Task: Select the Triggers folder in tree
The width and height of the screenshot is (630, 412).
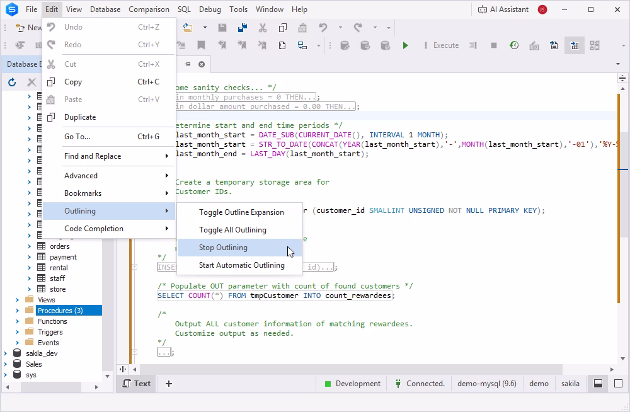Action: tap(50, 332)
